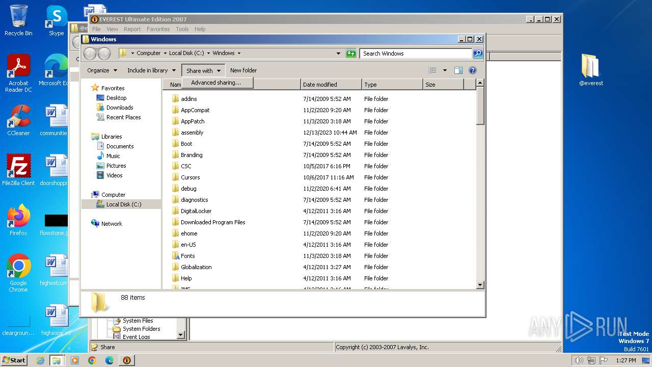Open the highsony.rtf desktop document
Image resolution: width=652 pixels, height=367 pixels.
56,320
